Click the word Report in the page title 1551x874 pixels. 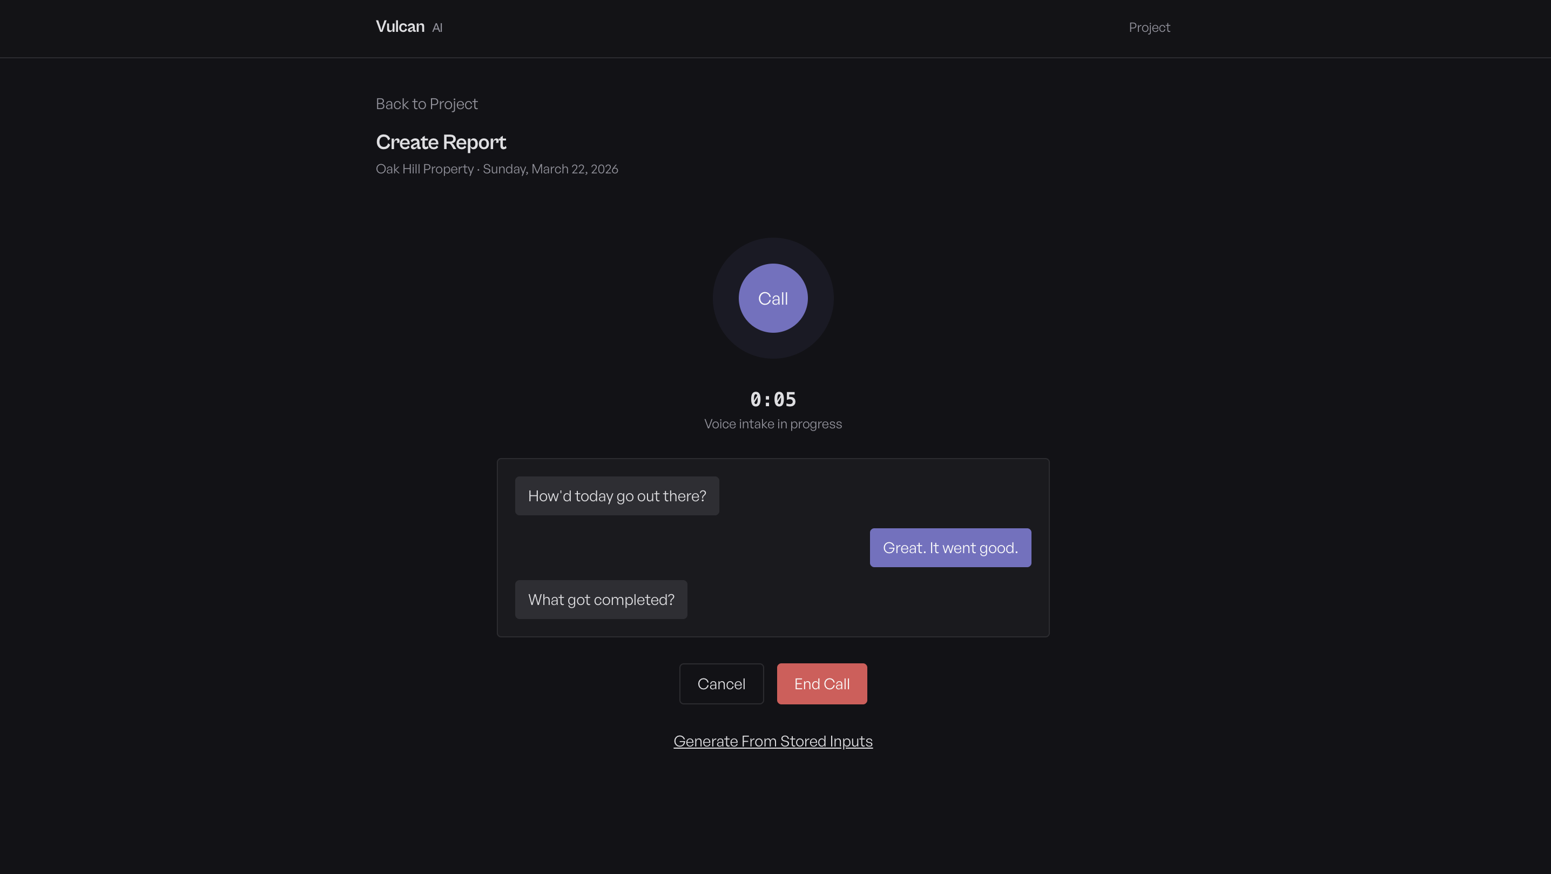(475, 142)
